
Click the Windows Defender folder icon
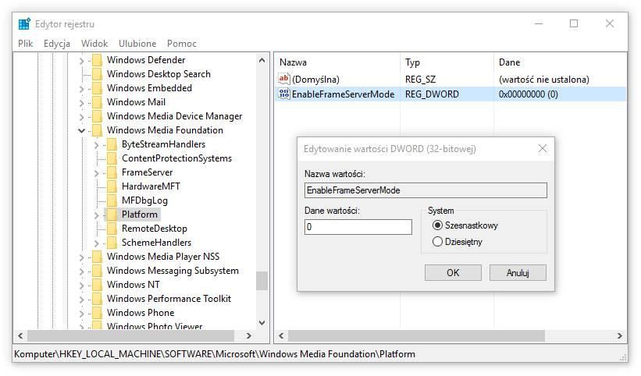point(98,60)
